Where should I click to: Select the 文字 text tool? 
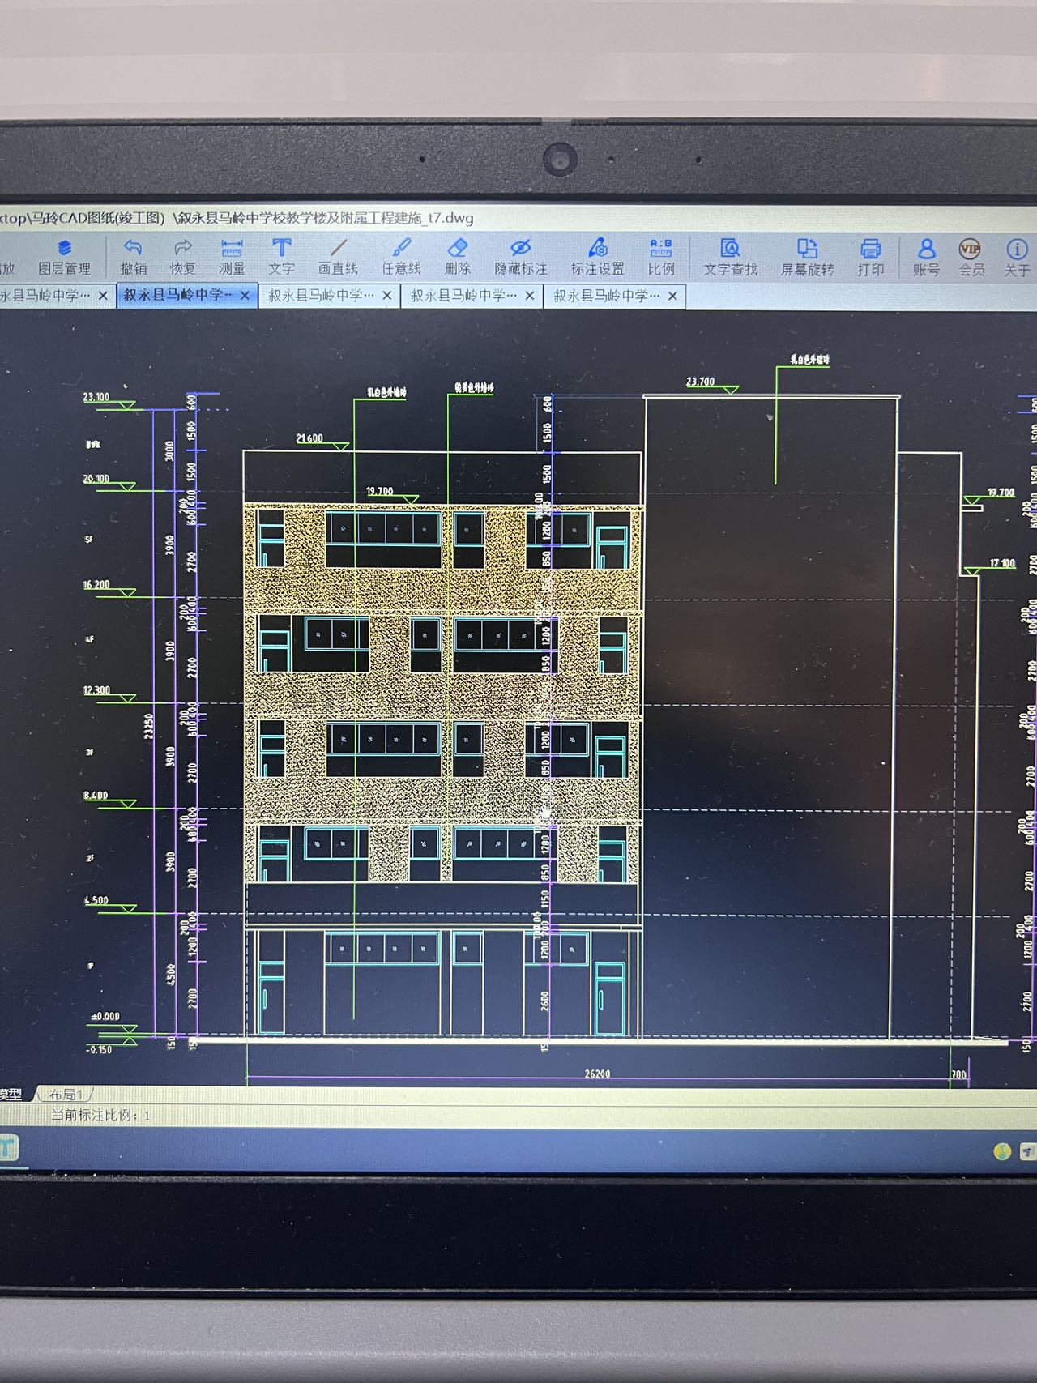[281, 257]
